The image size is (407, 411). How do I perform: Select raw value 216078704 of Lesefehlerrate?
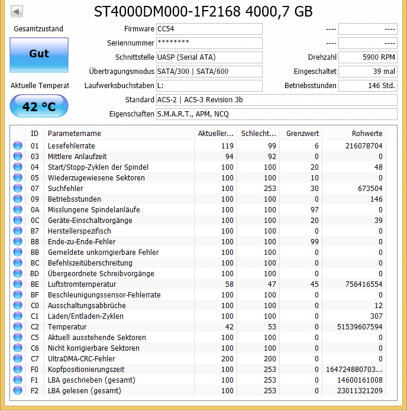[364, 145]
